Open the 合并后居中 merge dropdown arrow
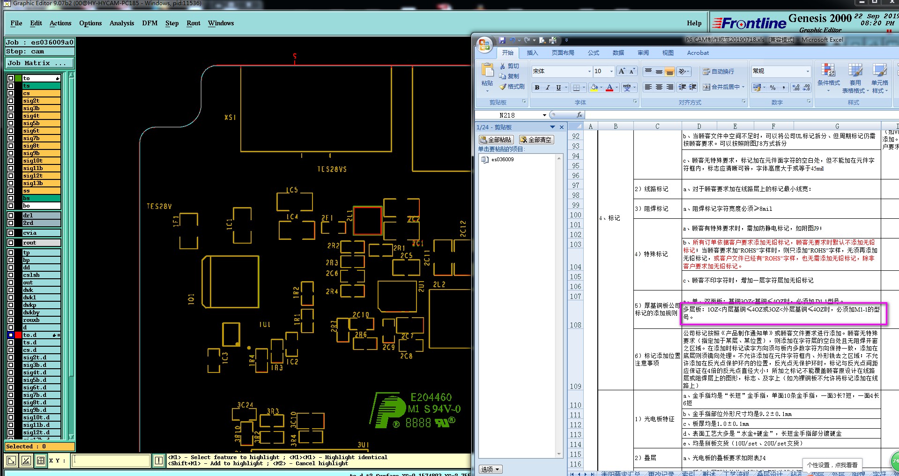Screen dimensions: 899x476 [743, 87]
